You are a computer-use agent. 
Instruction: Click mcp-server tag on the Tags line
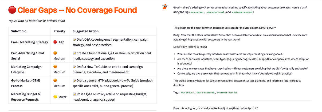(187, 93)
